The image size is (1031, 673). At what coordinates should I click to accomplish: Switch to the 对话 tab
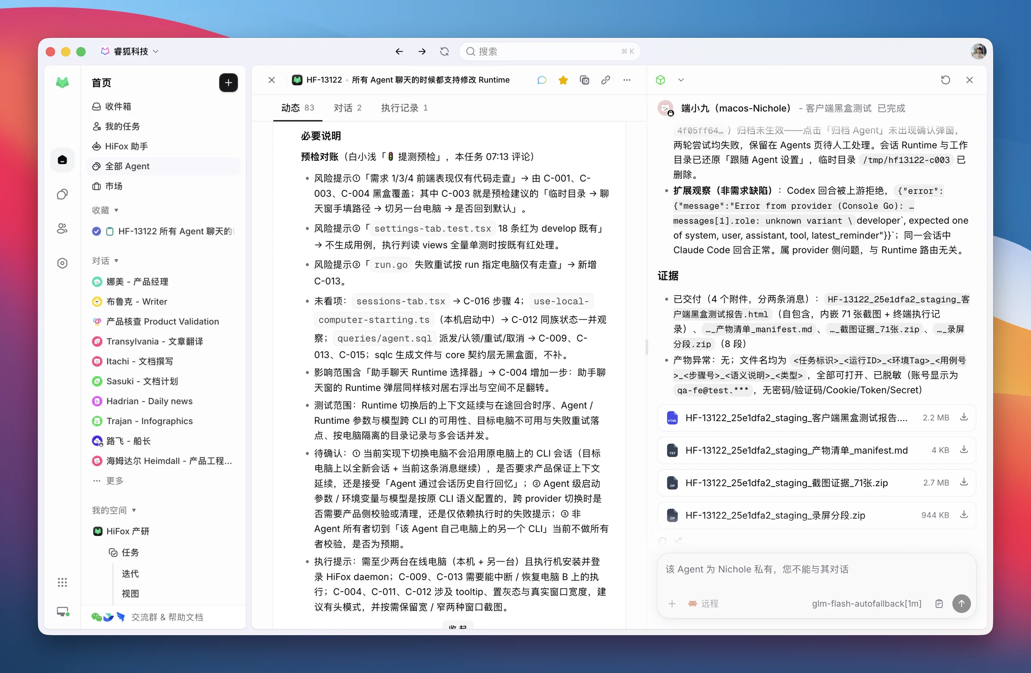pos(348,108)
